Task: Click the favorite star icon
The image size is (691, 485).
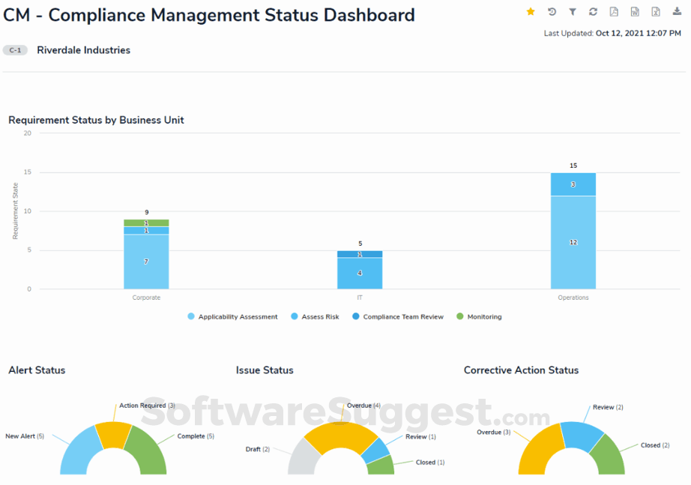Action: (530, 12)
